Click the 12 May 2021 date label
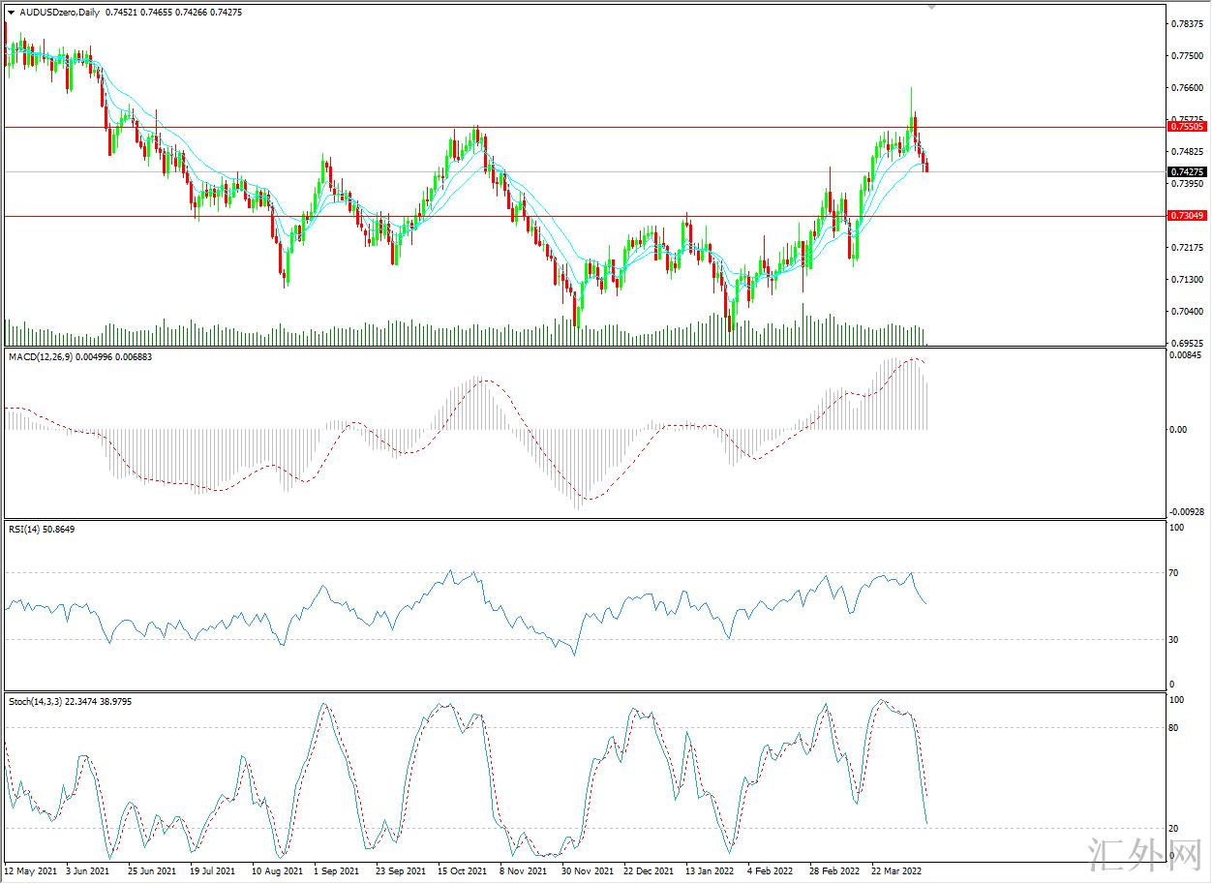The width and height of the screenshot is (1212, 884). coord(30,871)
